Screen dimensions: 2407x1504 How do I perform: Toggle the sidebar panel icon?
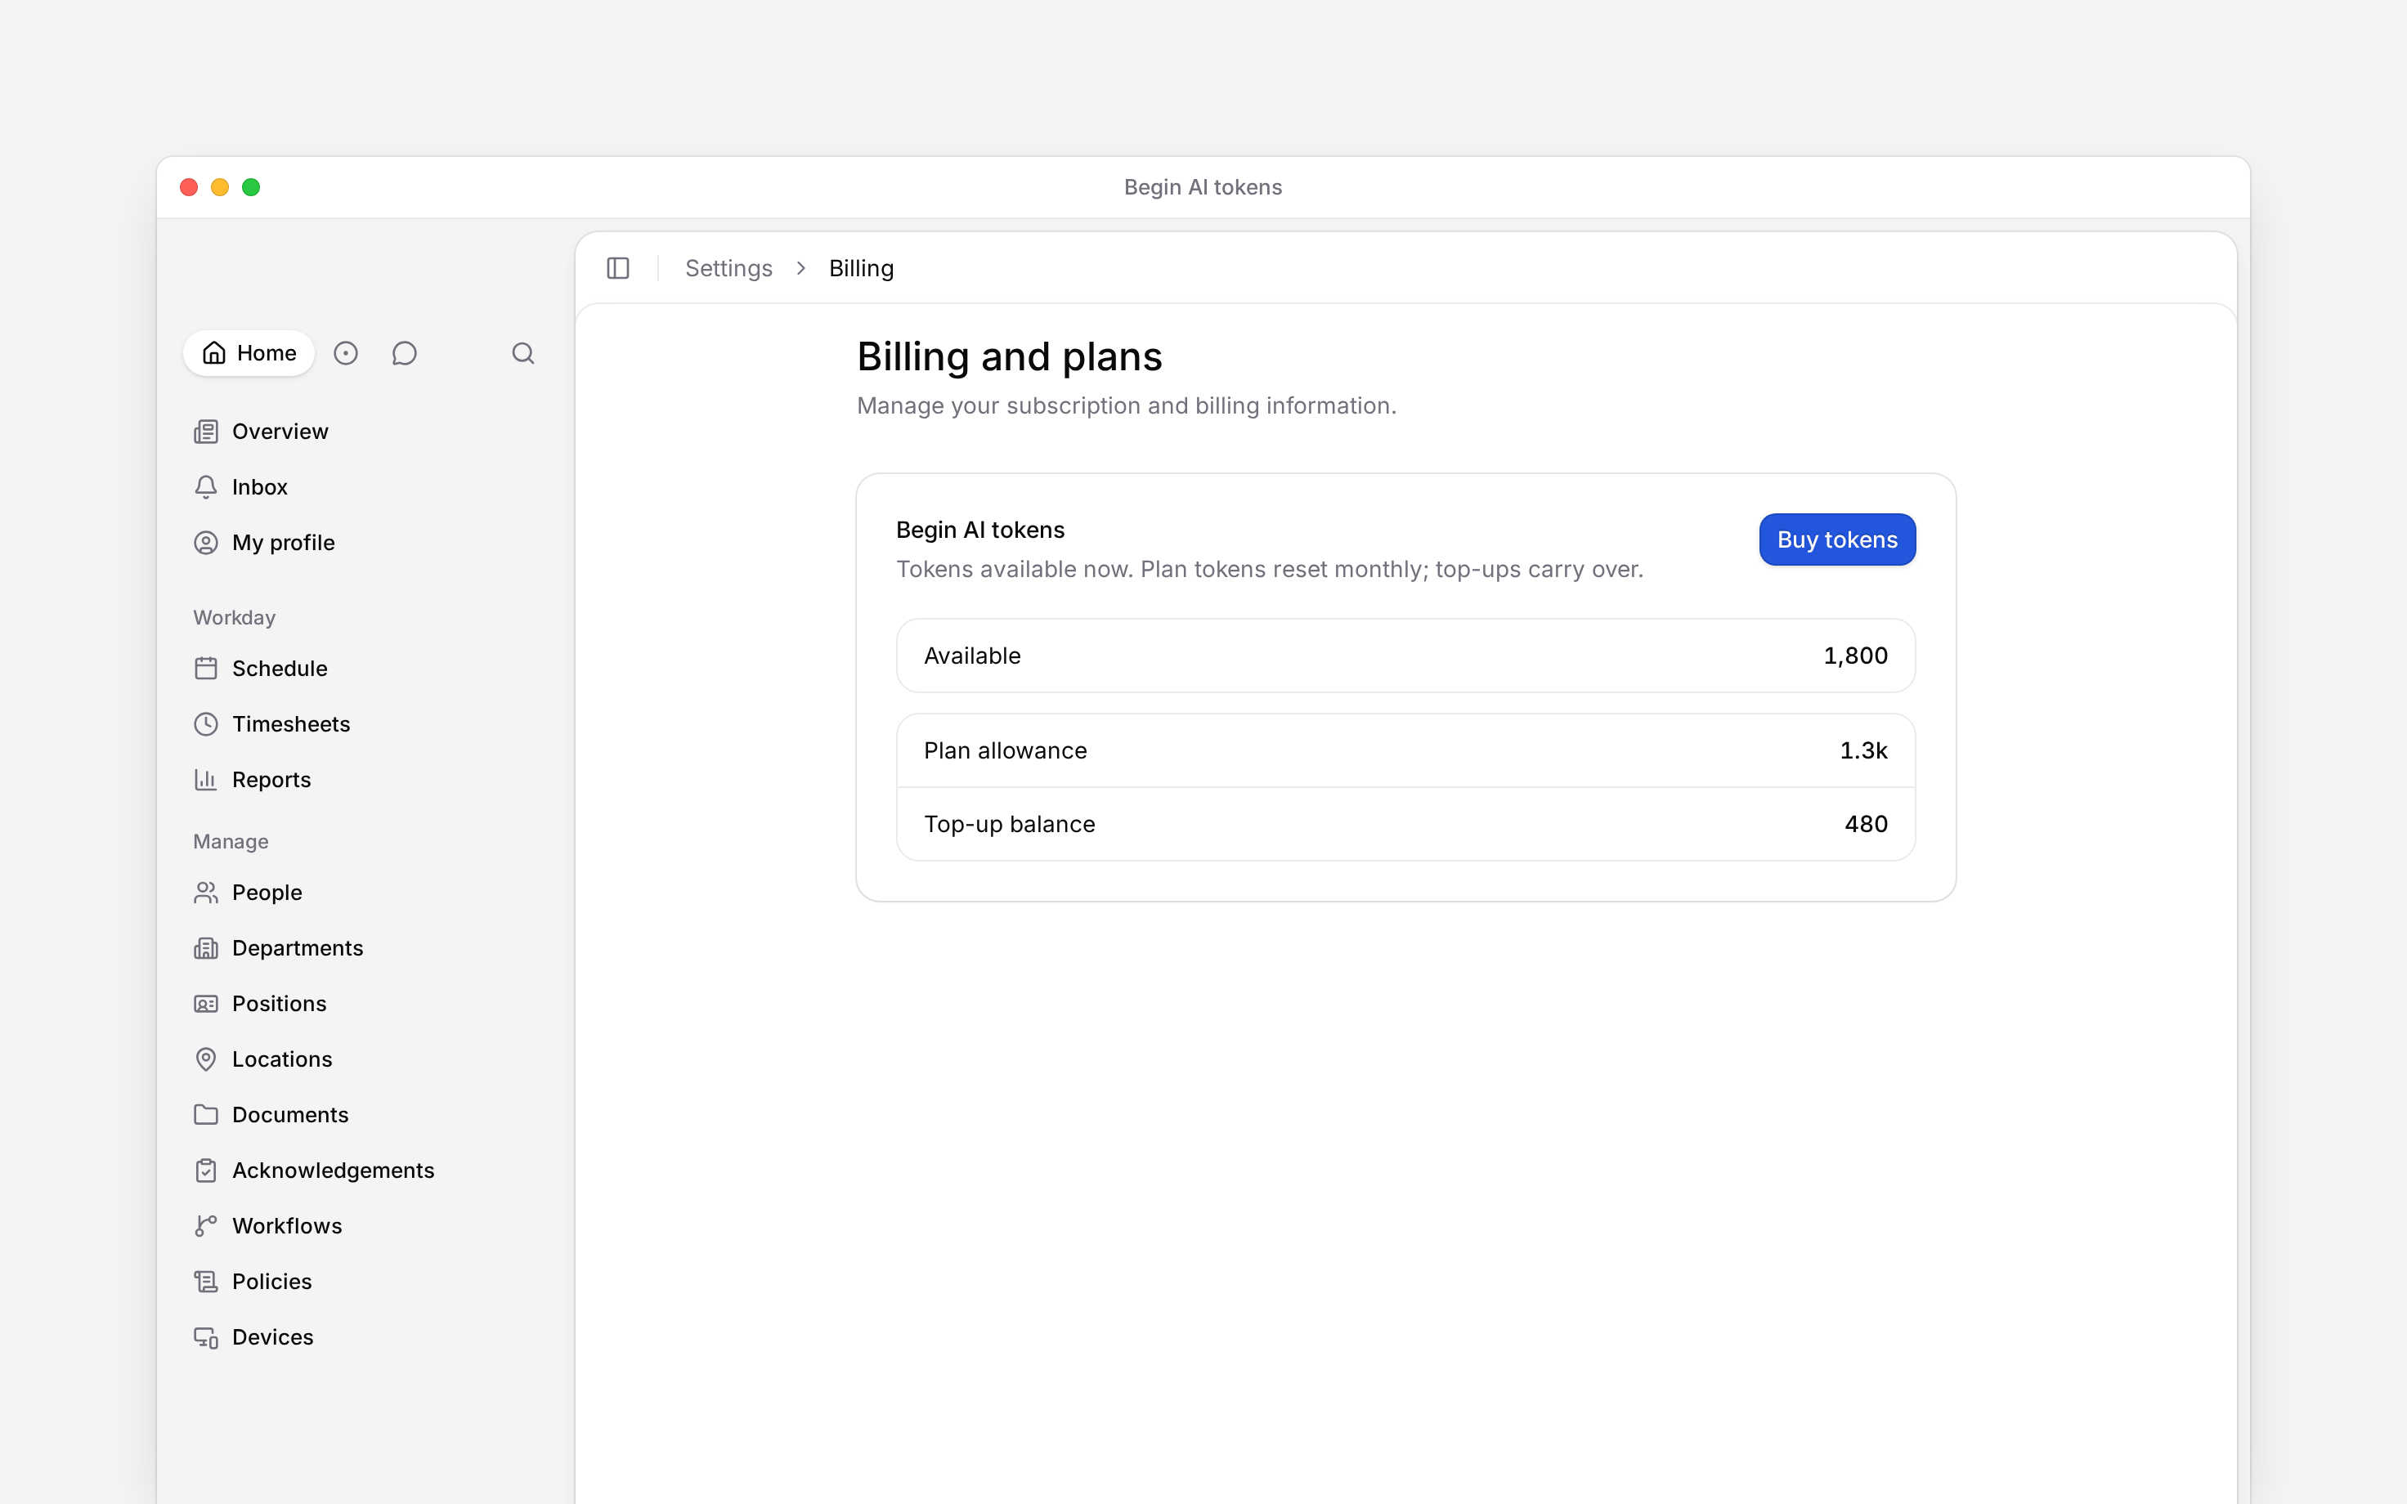pos(617,269)
